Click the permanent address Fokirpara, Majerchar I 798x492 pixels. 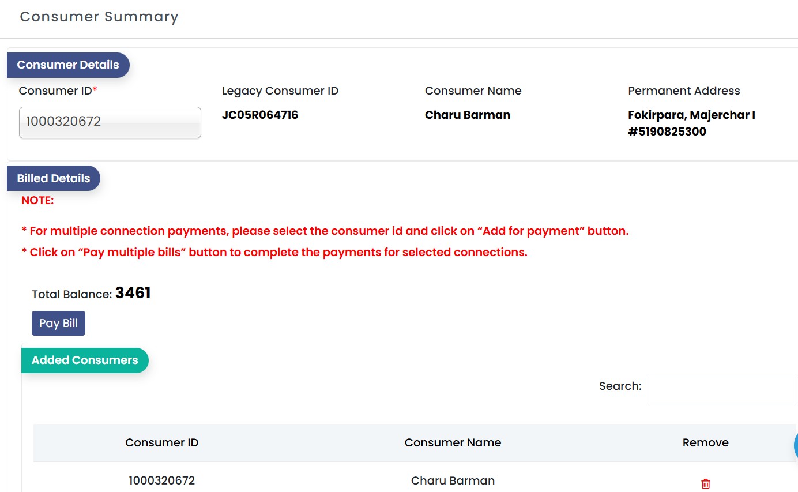[691, 115]
